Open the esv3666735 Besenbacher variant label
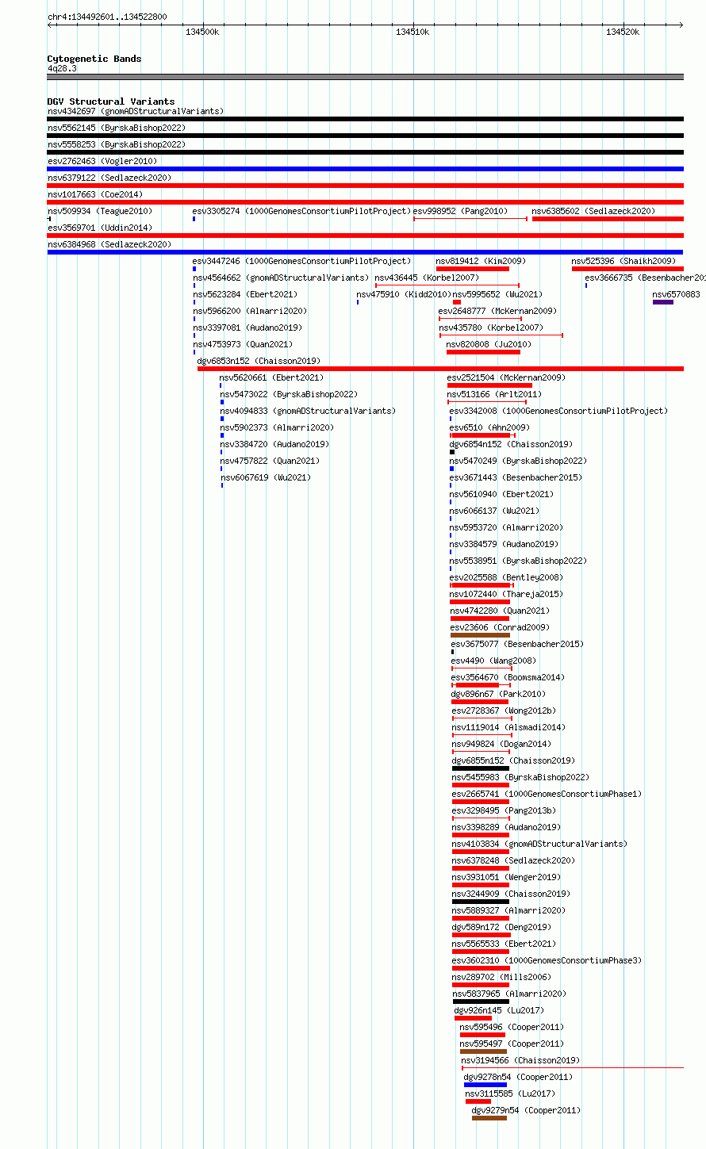The image size is (706, 1149). coord(645,278)
